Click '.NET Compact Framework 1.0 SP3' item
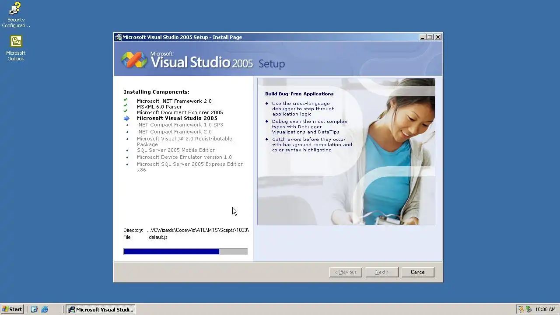The width and height of the screenshot is (560, 315). [x=180, y=125]
